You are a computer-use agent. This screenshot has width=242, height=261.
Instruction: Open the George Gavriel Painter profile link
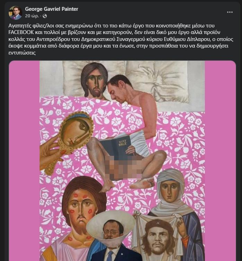(x=51, y=9)
